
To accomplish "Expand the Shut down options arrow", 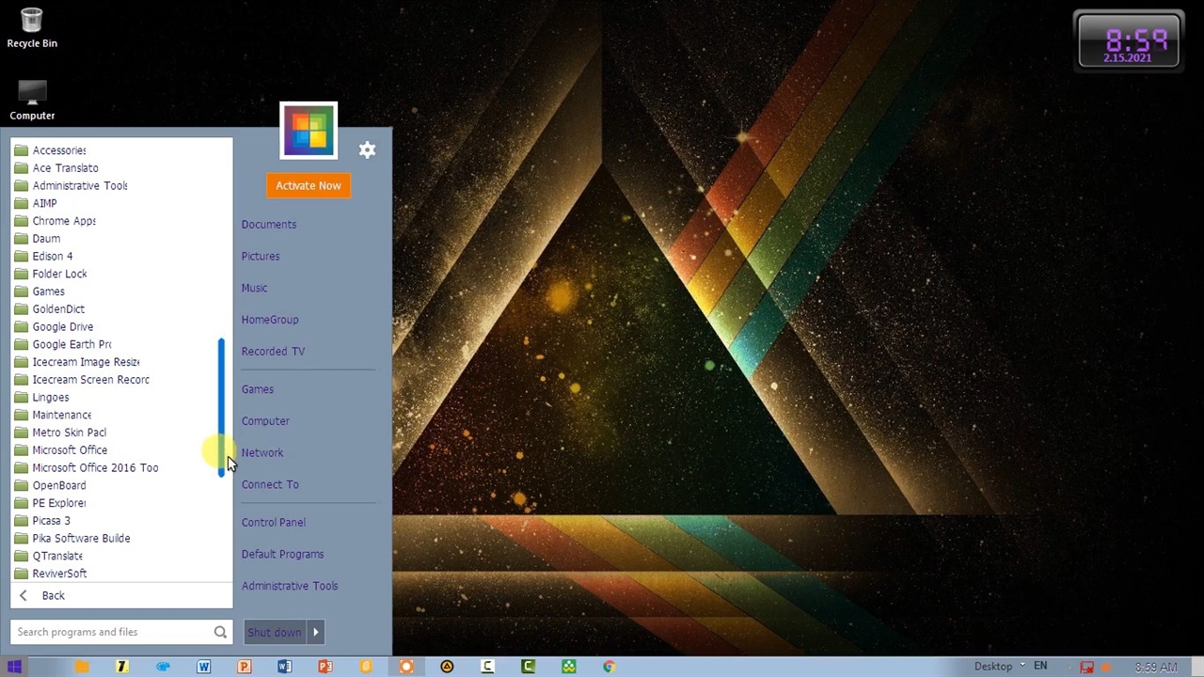I will (x=316, y=632).
